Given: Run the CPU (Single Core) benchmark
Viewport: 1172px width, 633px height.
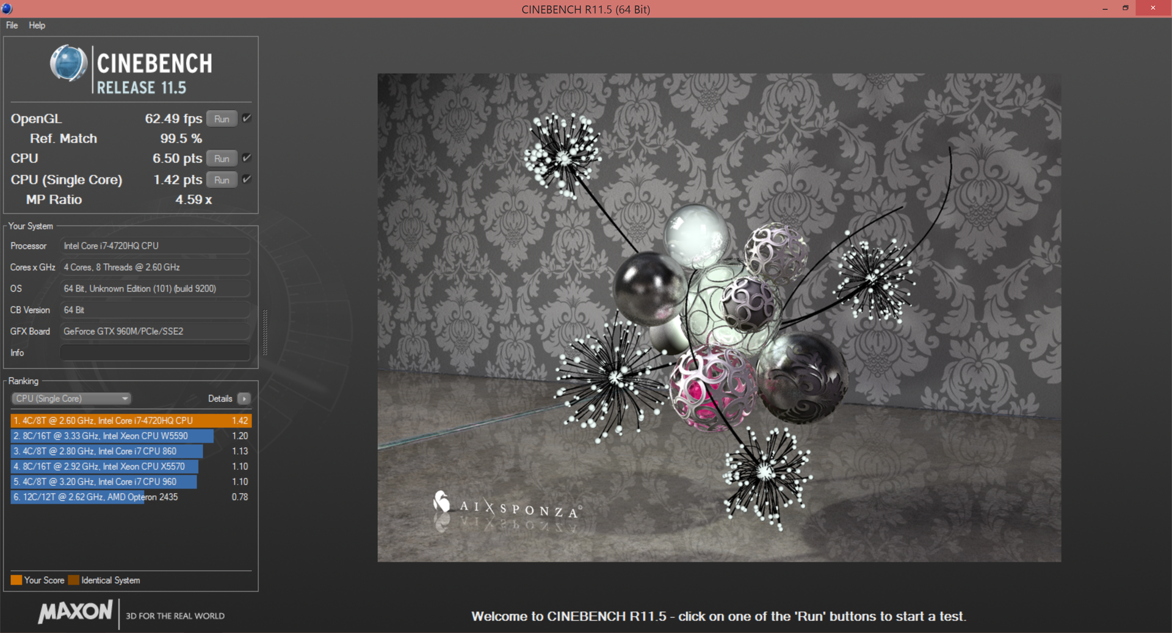Looking at the screenshot, I should 222,180.
